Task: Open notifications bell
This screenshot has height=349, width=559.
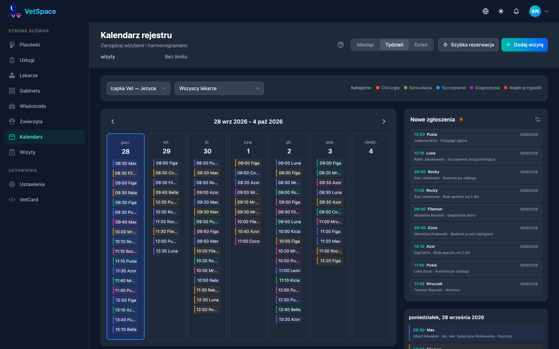Action: [x=516, y=11]
